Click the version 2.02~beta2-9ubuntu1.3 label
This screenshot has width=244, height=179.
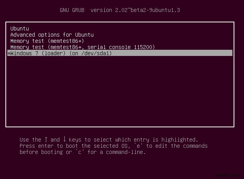tap(135, 10)
